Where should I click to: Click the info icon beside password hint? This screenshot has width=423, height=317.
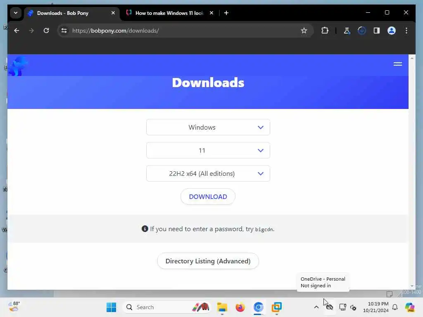pyautogui.click(x=145, y=229)
